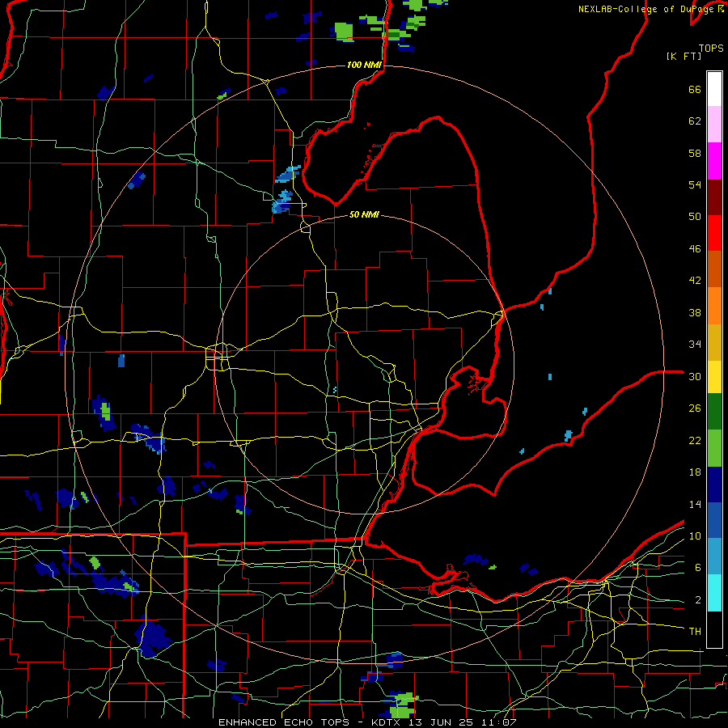This screenshot has height=728, width=728.
Task: Click the "54" legend value
Action: coord(695,184)
